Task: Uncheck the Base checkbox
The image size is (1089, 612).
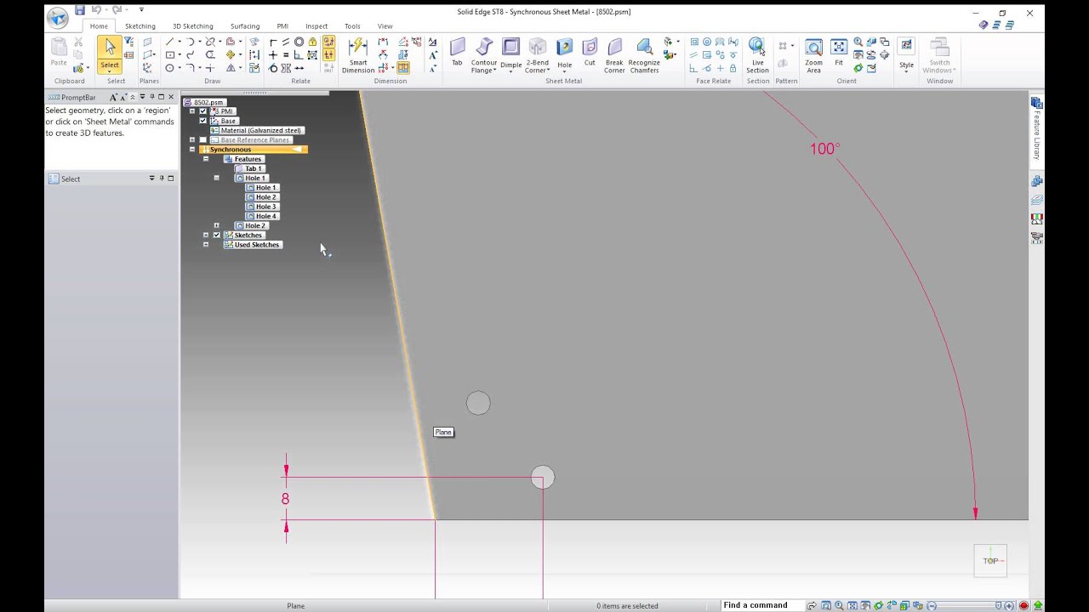Action: (x=202, y=121)
